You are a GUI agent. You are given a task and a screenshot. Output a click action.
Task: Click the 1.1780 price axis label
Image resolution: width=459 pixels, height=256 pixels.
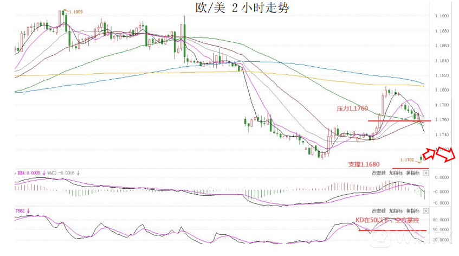[442, 105]
